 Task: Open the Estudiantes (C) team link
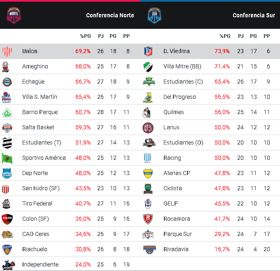point(183,82)
